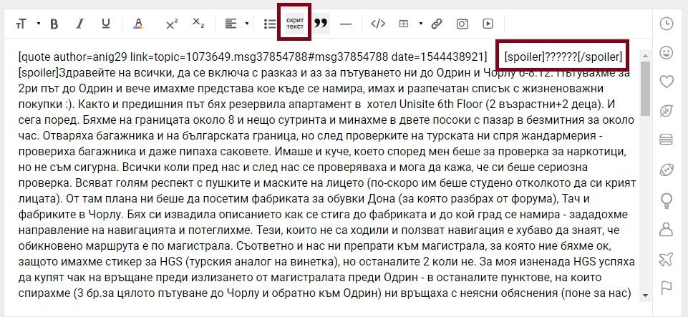Insert a code block
This screenshot has height=317, width=688.
click(x=378, y=24)
